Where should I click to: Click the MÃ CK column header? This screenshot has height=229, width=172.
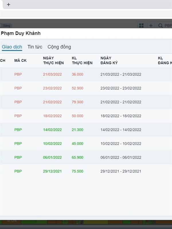tap(20, 60)
